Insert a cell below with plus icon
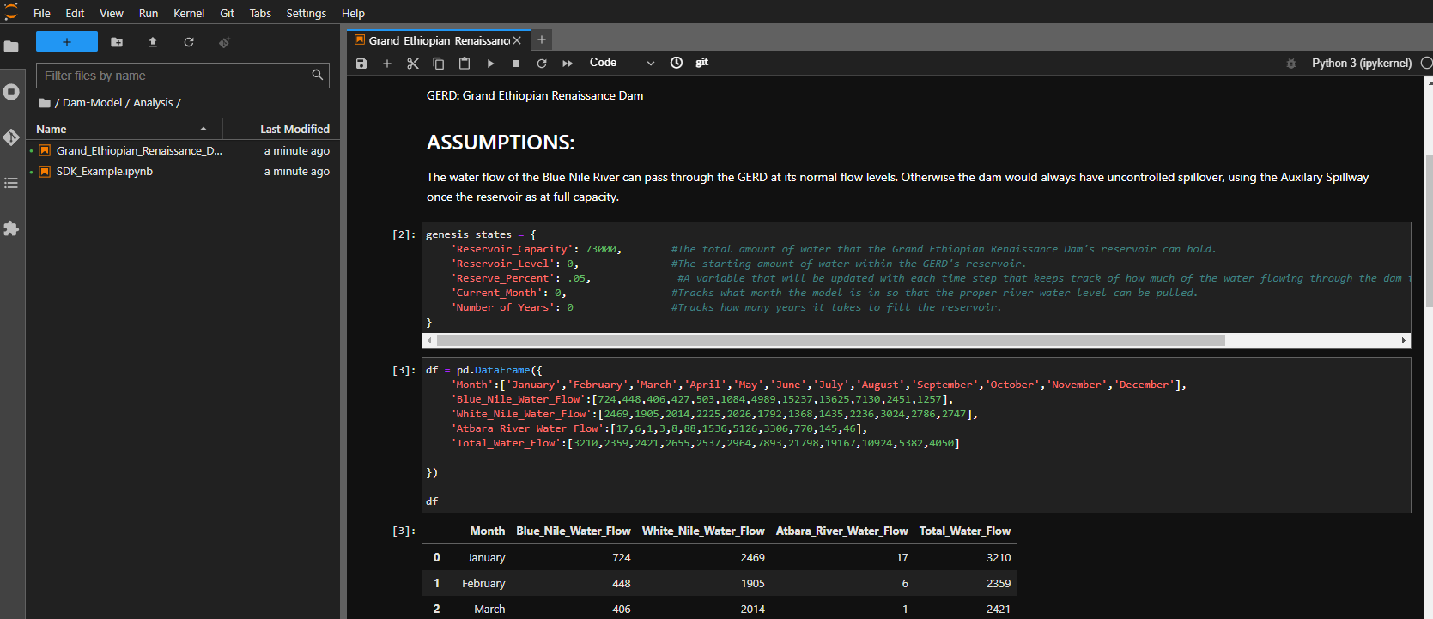 pos(387,64)
